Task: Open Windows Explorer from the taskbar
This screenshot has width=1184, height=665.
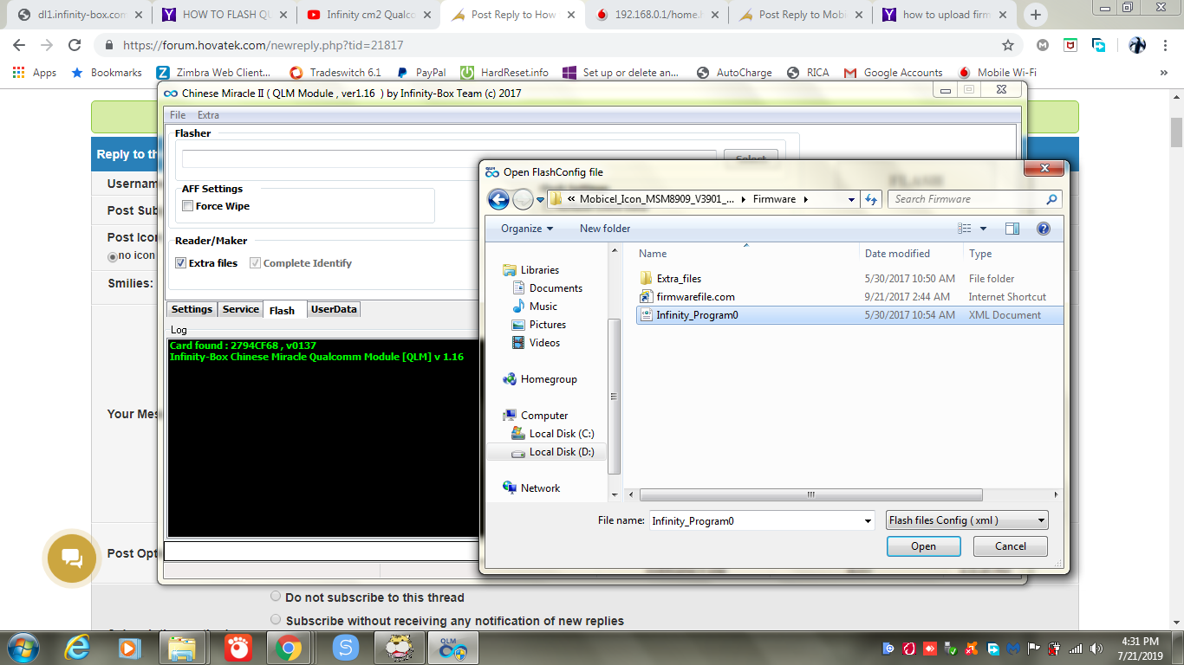Action: (x=182, y=647)
